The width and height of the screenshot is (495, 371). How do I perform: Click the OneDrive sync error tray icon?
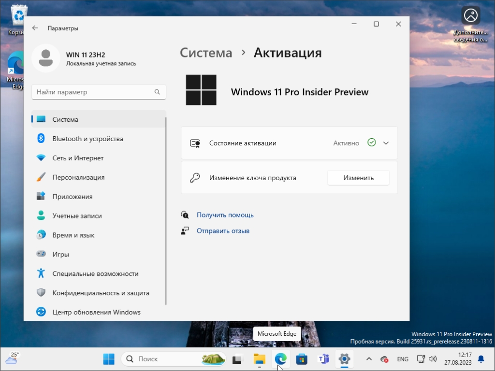[384, 359]
